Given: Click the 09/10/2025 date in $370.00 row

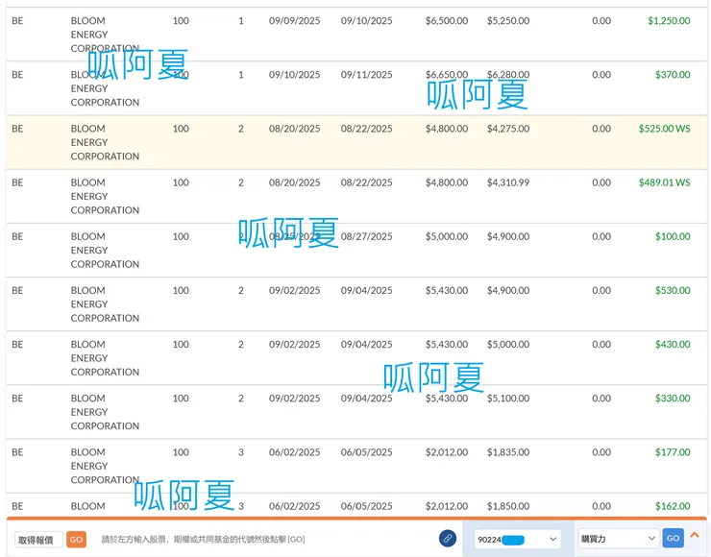Looking at the screenshot, I should click(294, 75).
